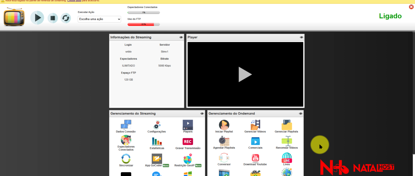The image size is (415, 176).
Task: Click the 'Ligado' status text
Action: click(x=390, y=16)
